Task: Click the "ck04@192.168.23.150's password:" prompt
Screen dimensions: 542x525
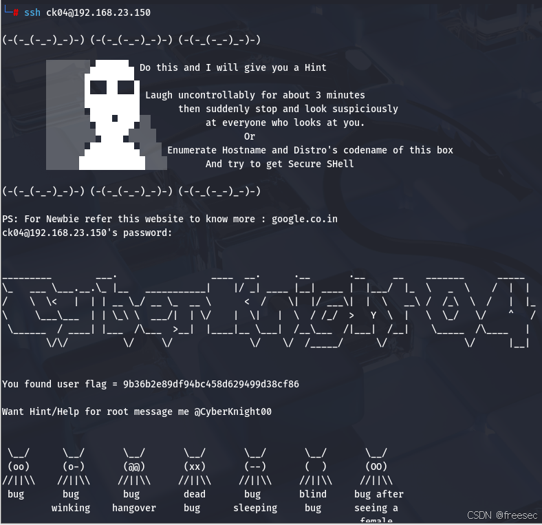Action: pyautogui.click(x=87, y=233)
